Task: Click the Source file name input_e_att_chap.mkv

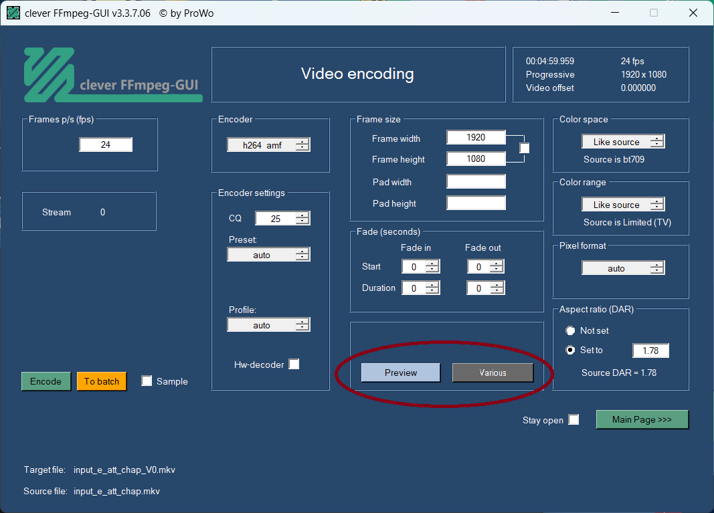Action: click(116, 491)
